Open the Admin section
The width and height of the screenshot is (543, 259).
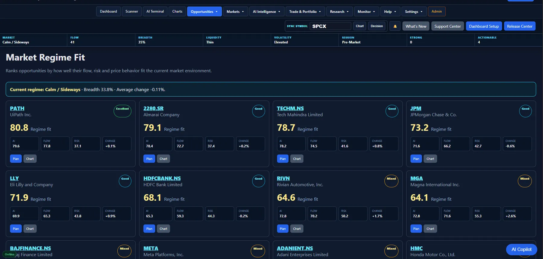point(437,11)
